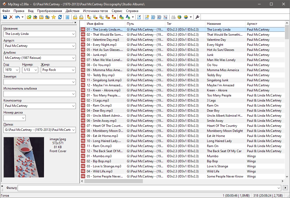Close the filter bar with small x

point(2,186)
